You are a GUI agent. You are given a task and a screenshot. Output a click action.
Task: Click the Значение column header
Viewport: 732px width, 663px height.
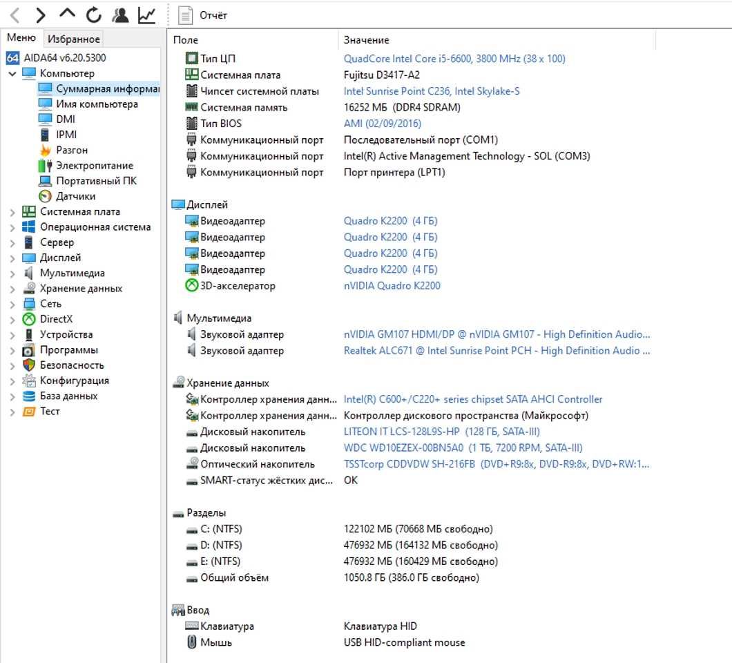[x=367, y=40]
